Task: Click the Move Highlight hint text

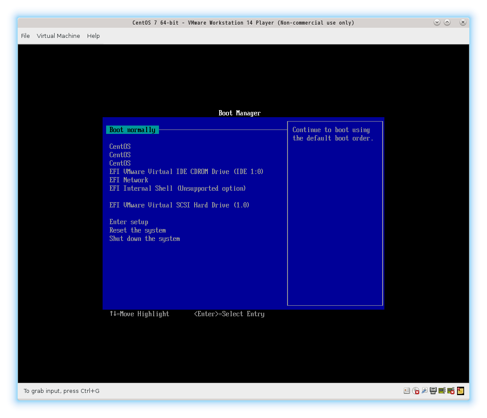Action: (140, 314)
